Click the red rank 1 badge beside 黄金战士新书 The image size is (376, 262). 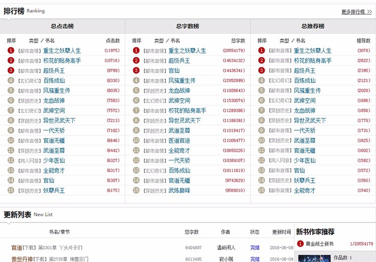click(300, 244)
